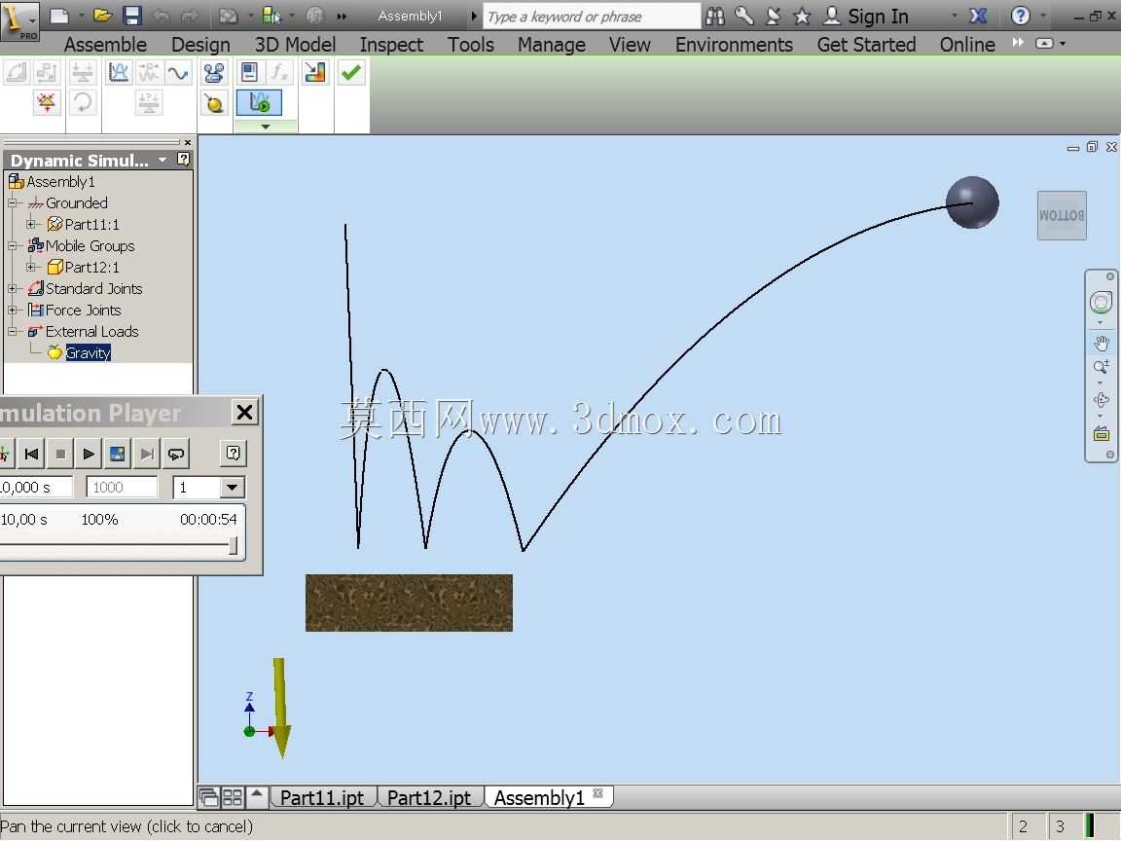Switch to the Part11.ipt document tab

click(x=322, y=797)
